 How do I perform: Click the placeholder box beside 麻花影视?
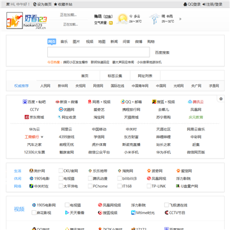34,213
